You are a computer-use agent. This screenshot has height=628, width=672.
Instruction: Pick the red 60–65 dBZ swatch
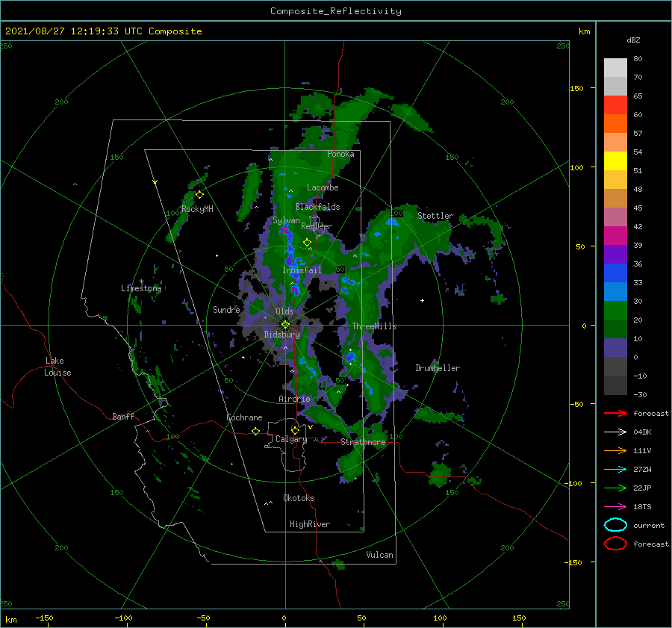pyautogui.click(x=615, y=105)
